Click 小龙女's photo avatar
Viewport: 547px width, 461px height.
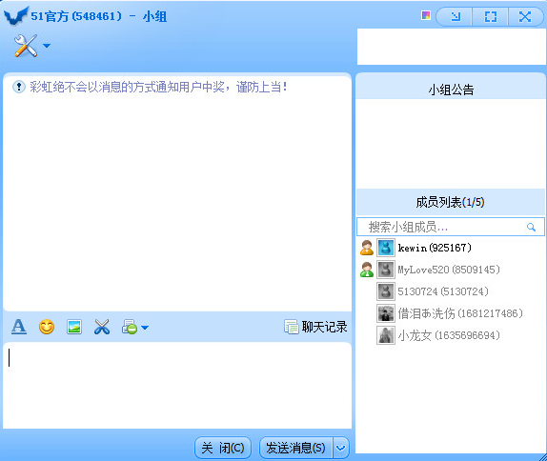pyautogui.click(x=386, y=335)
